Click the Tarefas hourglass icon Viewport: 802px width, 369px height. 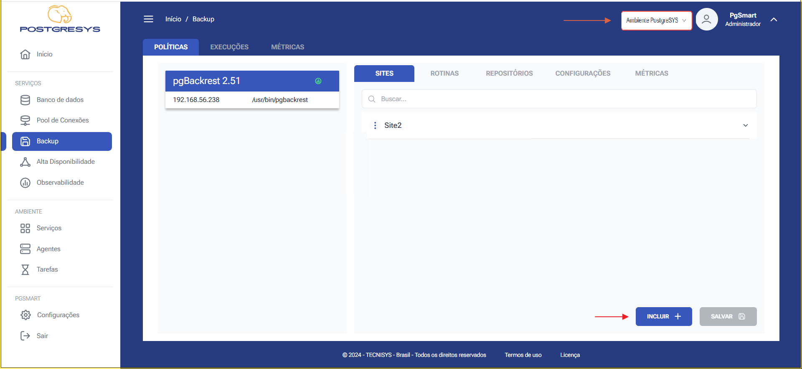coord(25,270)
